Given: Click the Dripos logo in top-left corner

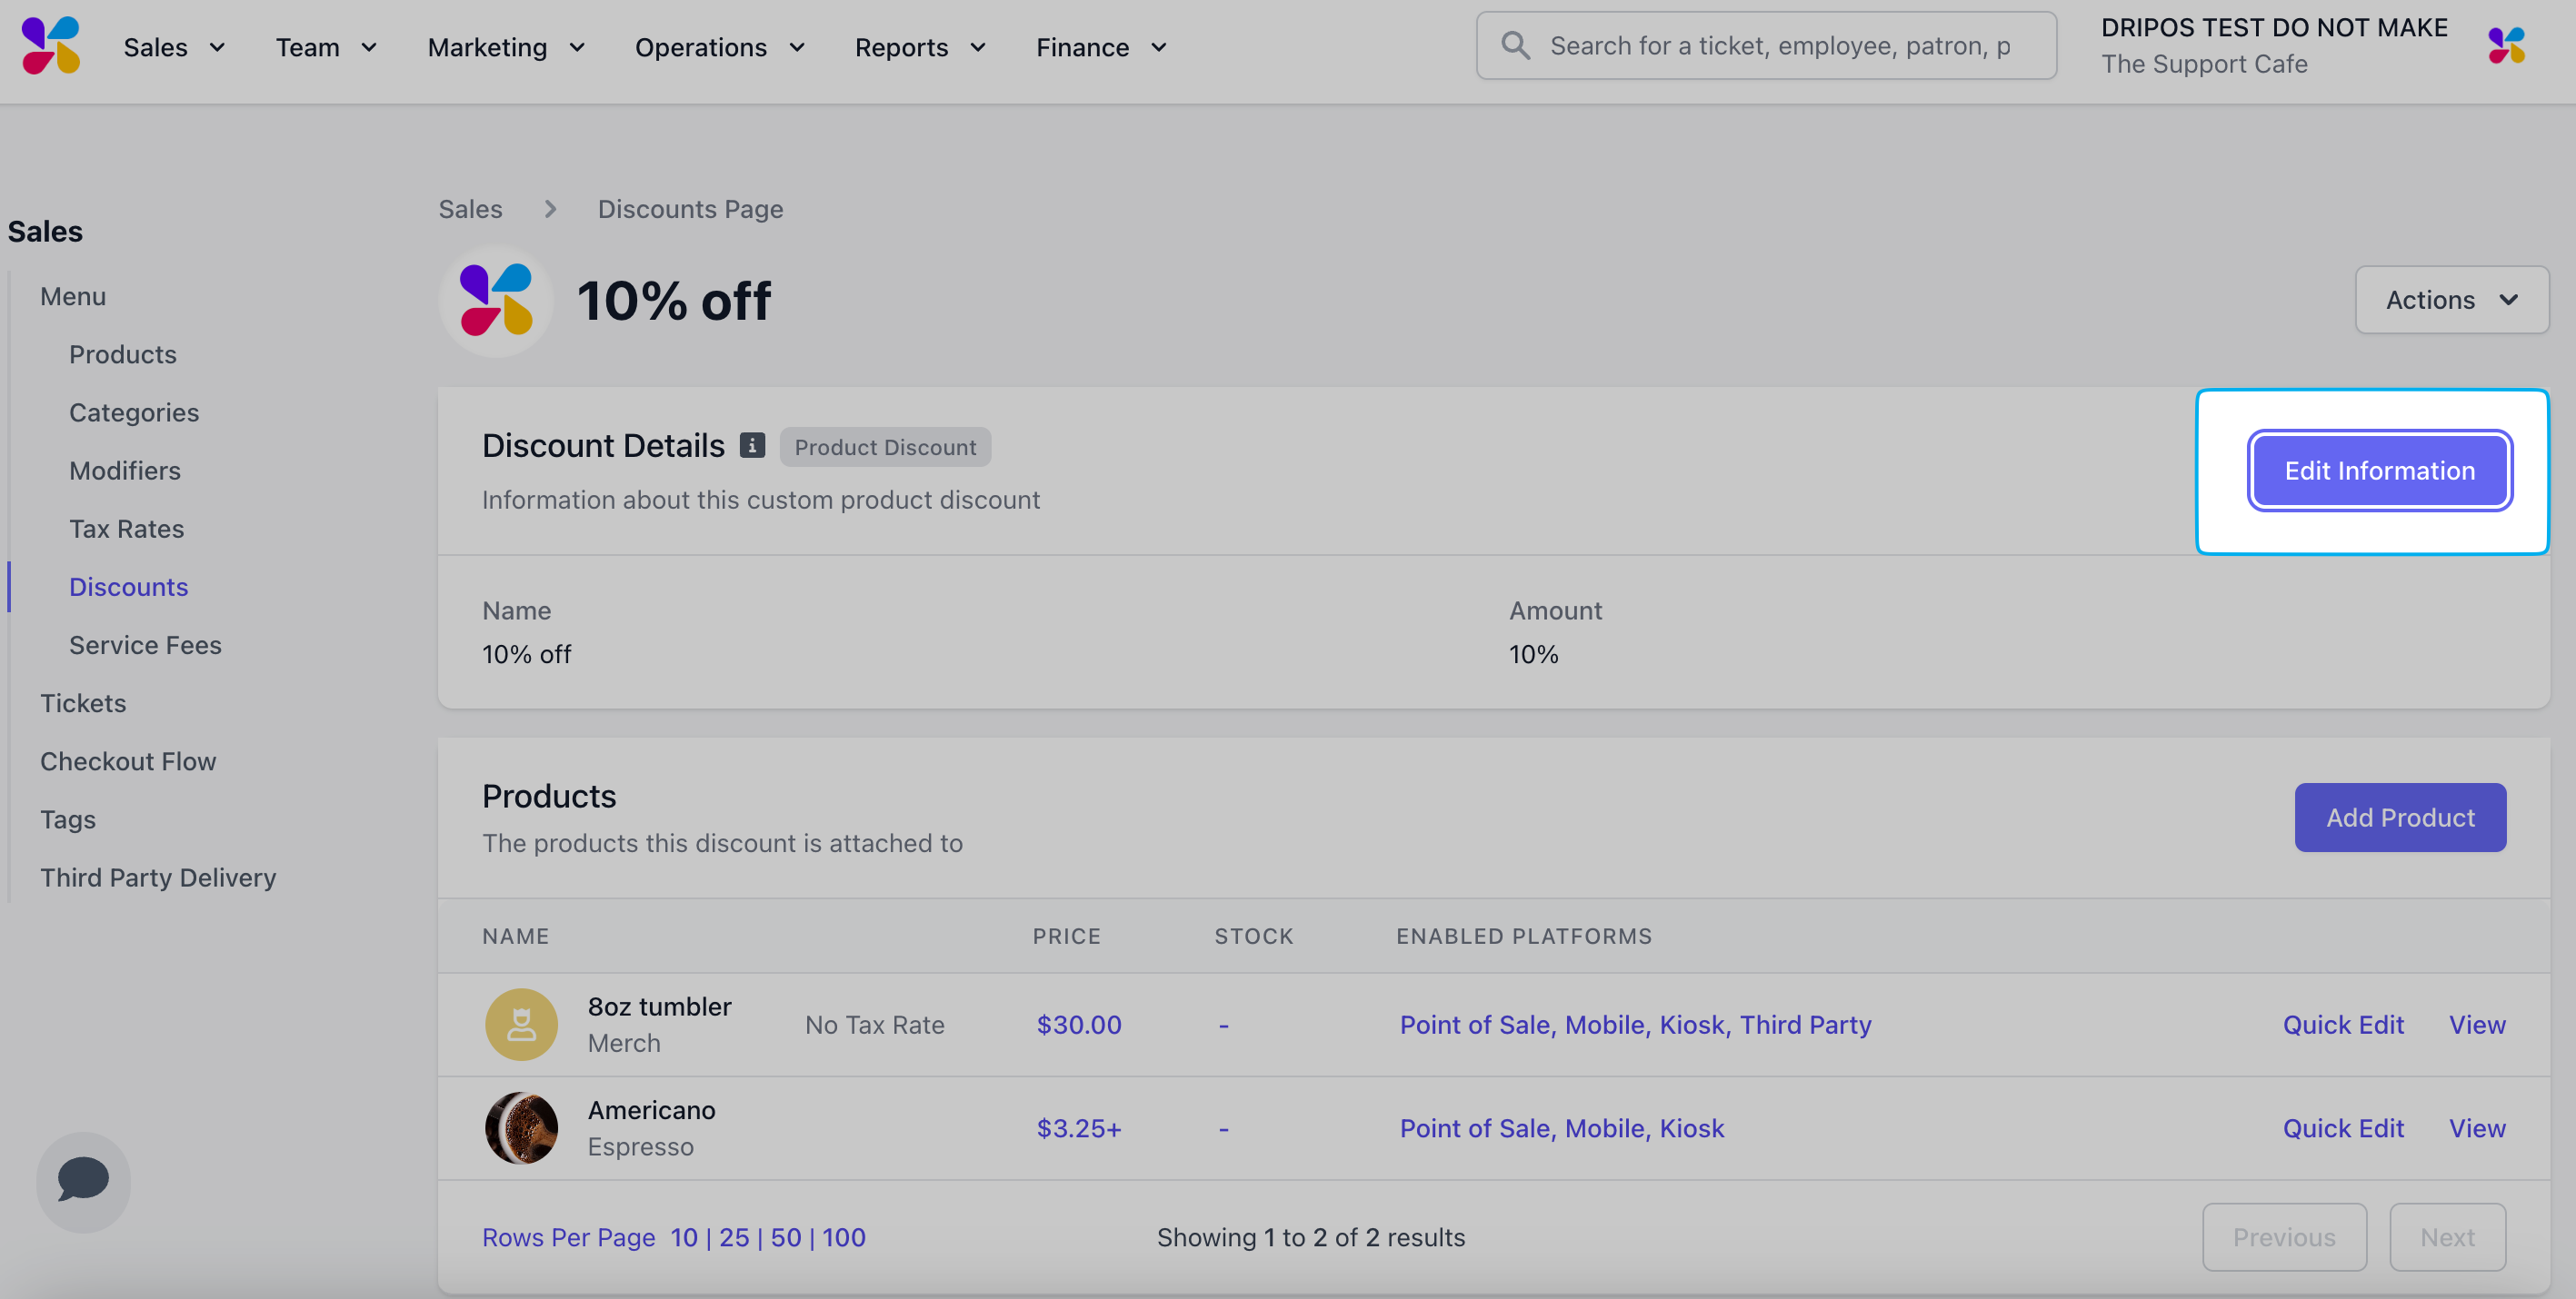Looking at the screenshot, I should [x=50, y=46].
